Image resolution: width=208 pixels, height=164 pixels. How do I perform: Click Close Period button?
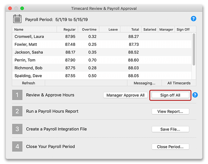tap(170, 147)
